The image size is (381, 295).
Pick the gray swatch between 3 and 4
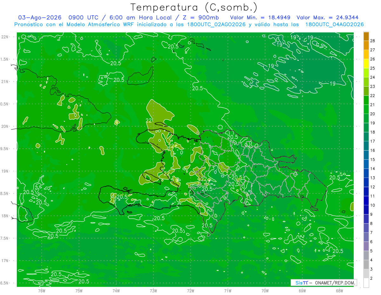pyautogui.click(x=366, y=264)
